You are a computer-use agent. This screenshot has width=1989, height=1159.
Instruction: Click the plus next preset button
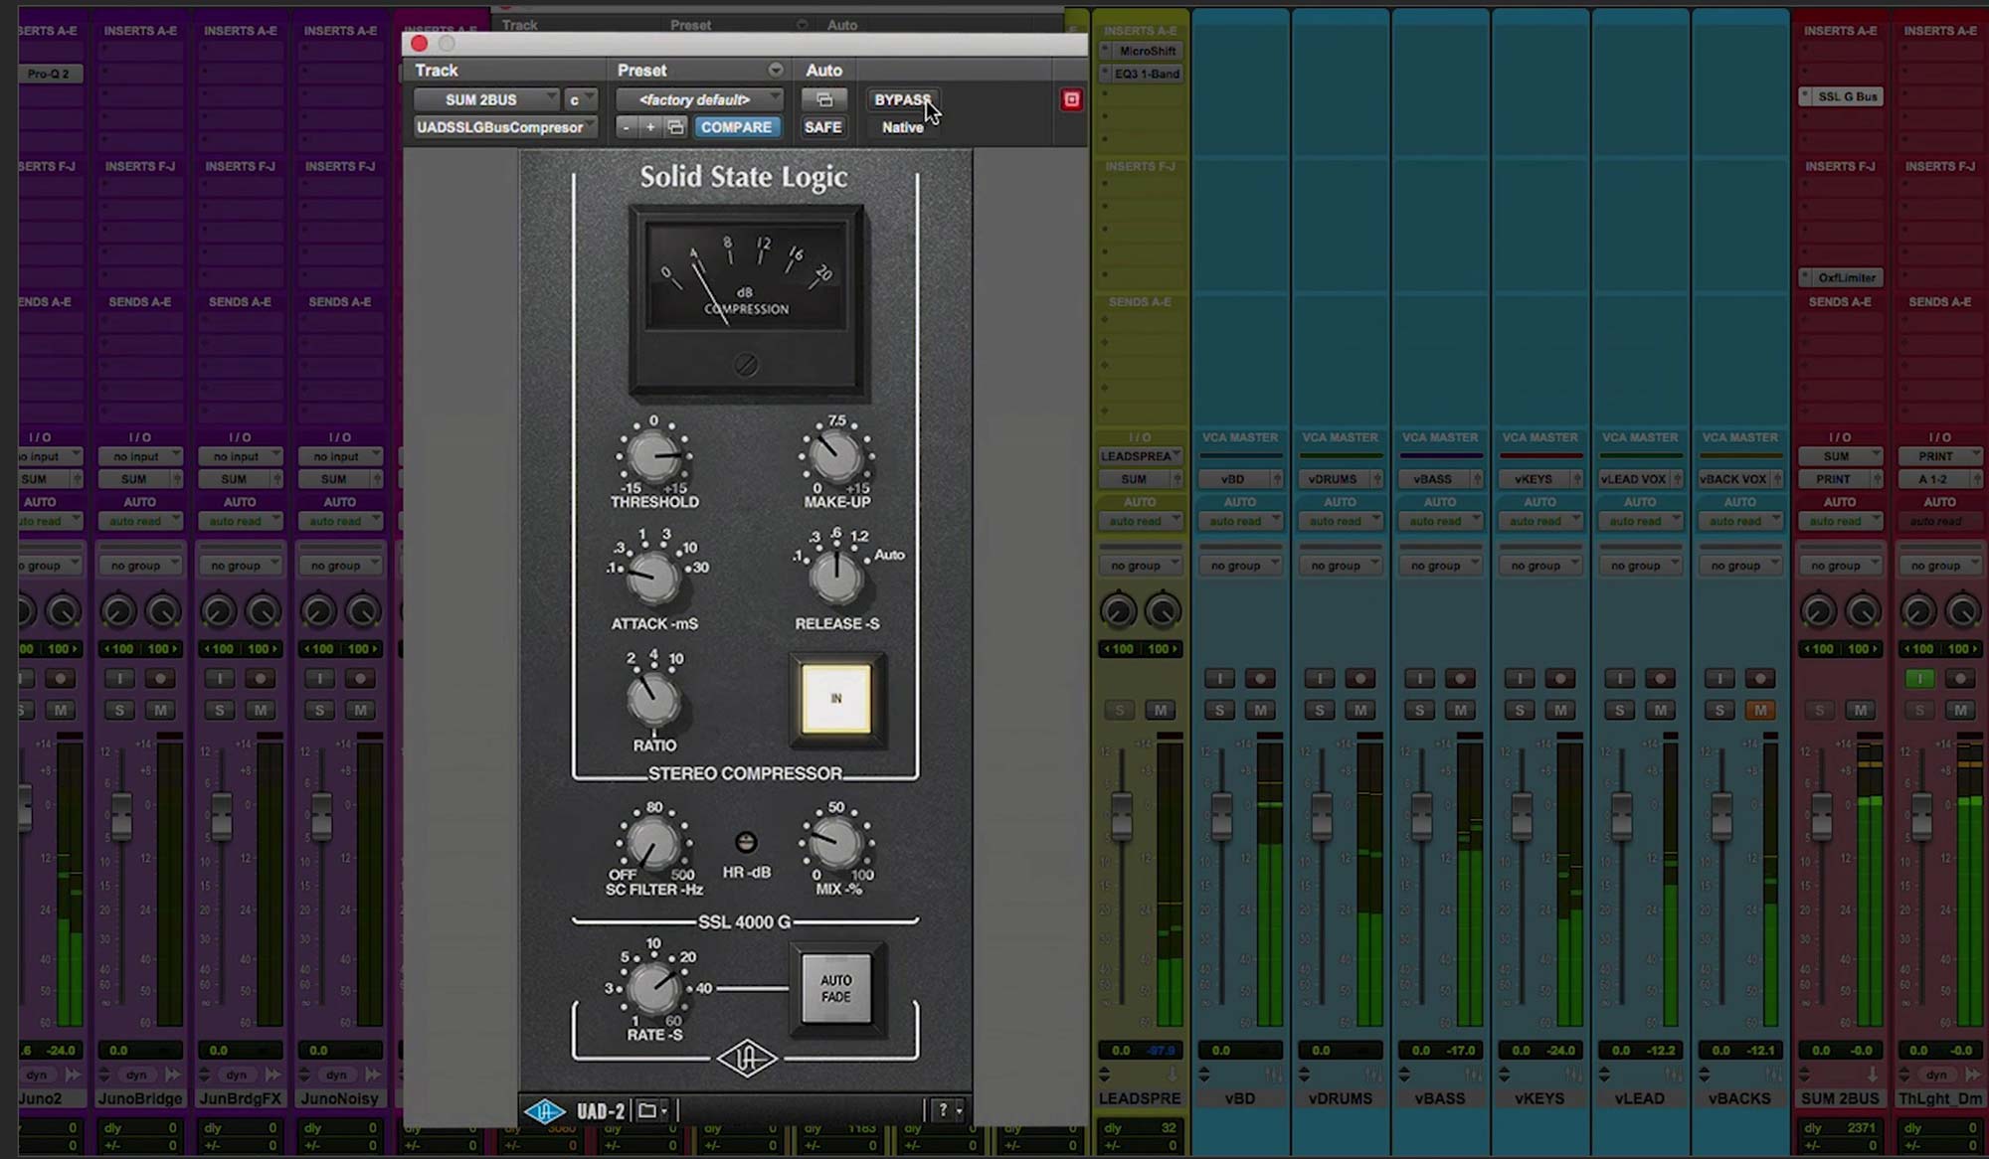point(650,127)
